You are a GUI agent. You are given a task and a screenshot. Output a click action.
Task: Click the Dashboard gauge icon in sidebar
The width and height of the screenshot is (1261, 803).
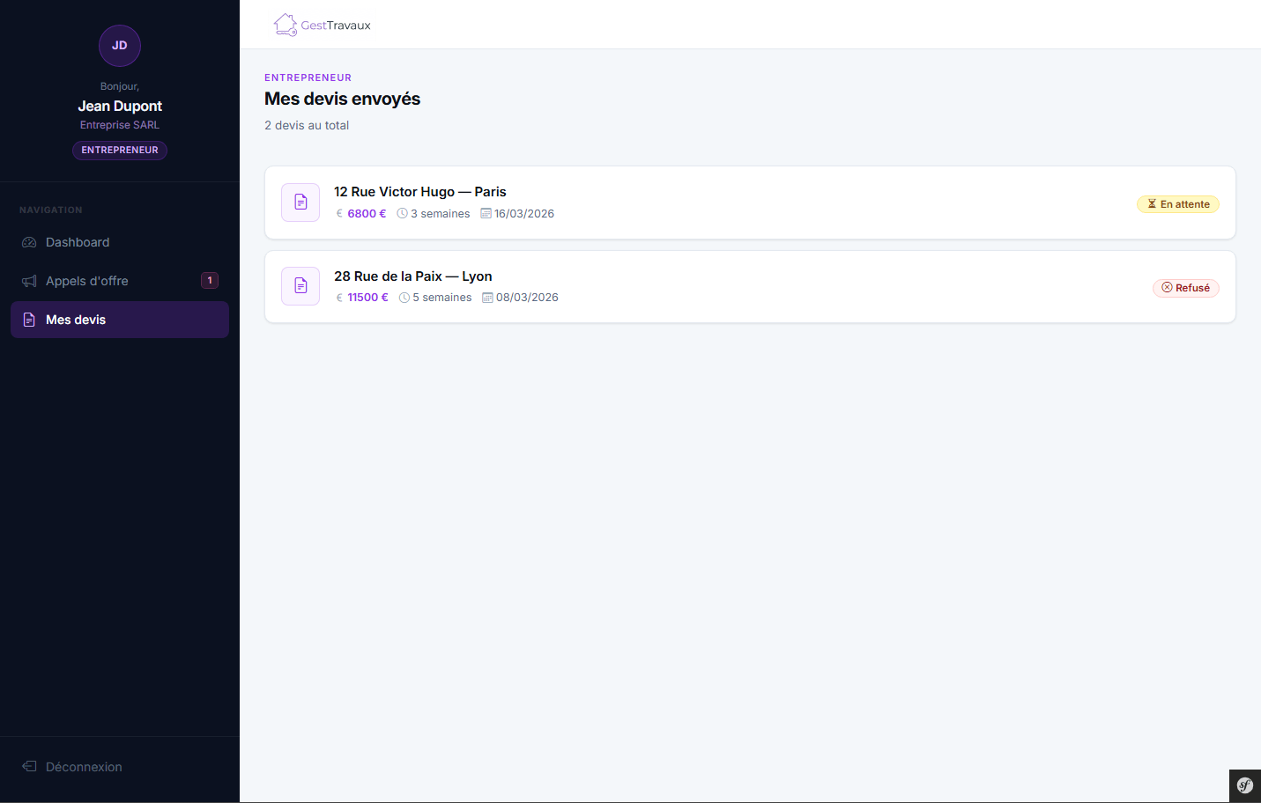click(x=29, y=242)
